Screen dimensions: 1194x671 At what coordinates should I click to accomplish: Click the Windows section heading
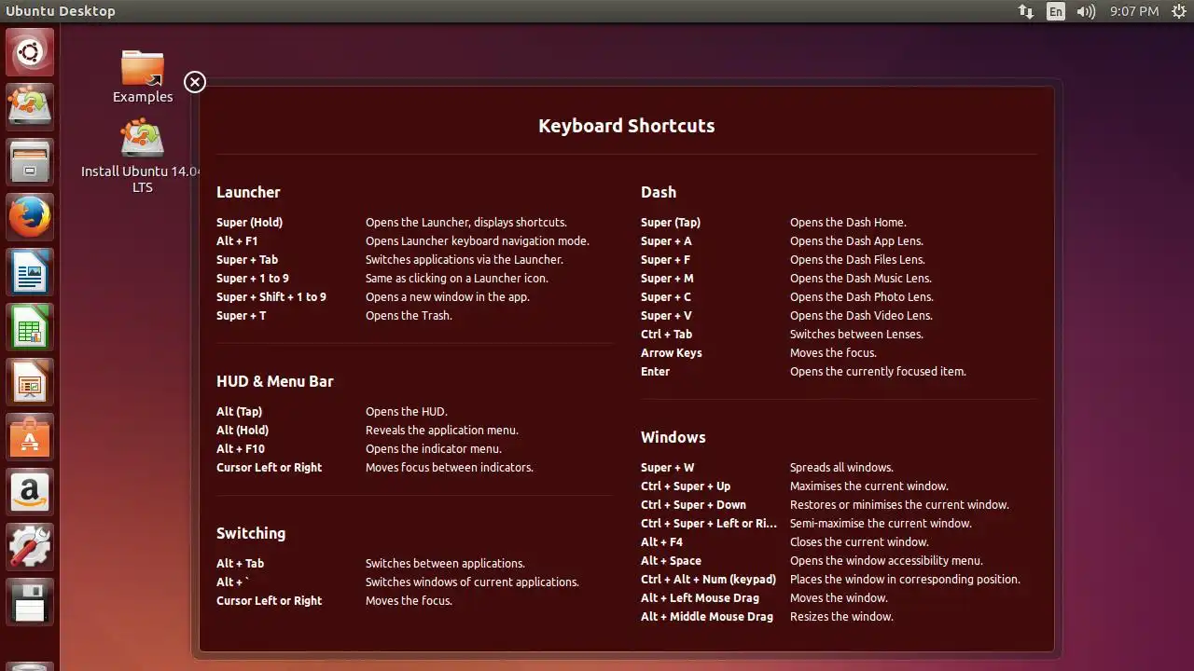[673, 437]
